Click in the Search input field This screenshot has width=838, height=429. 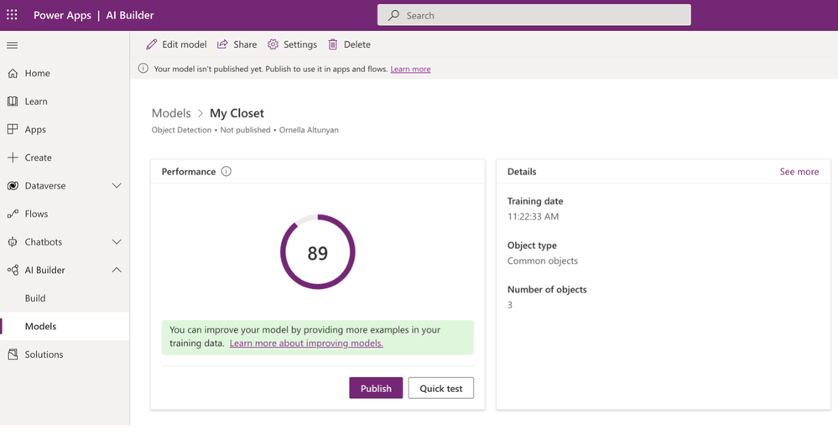534,15
